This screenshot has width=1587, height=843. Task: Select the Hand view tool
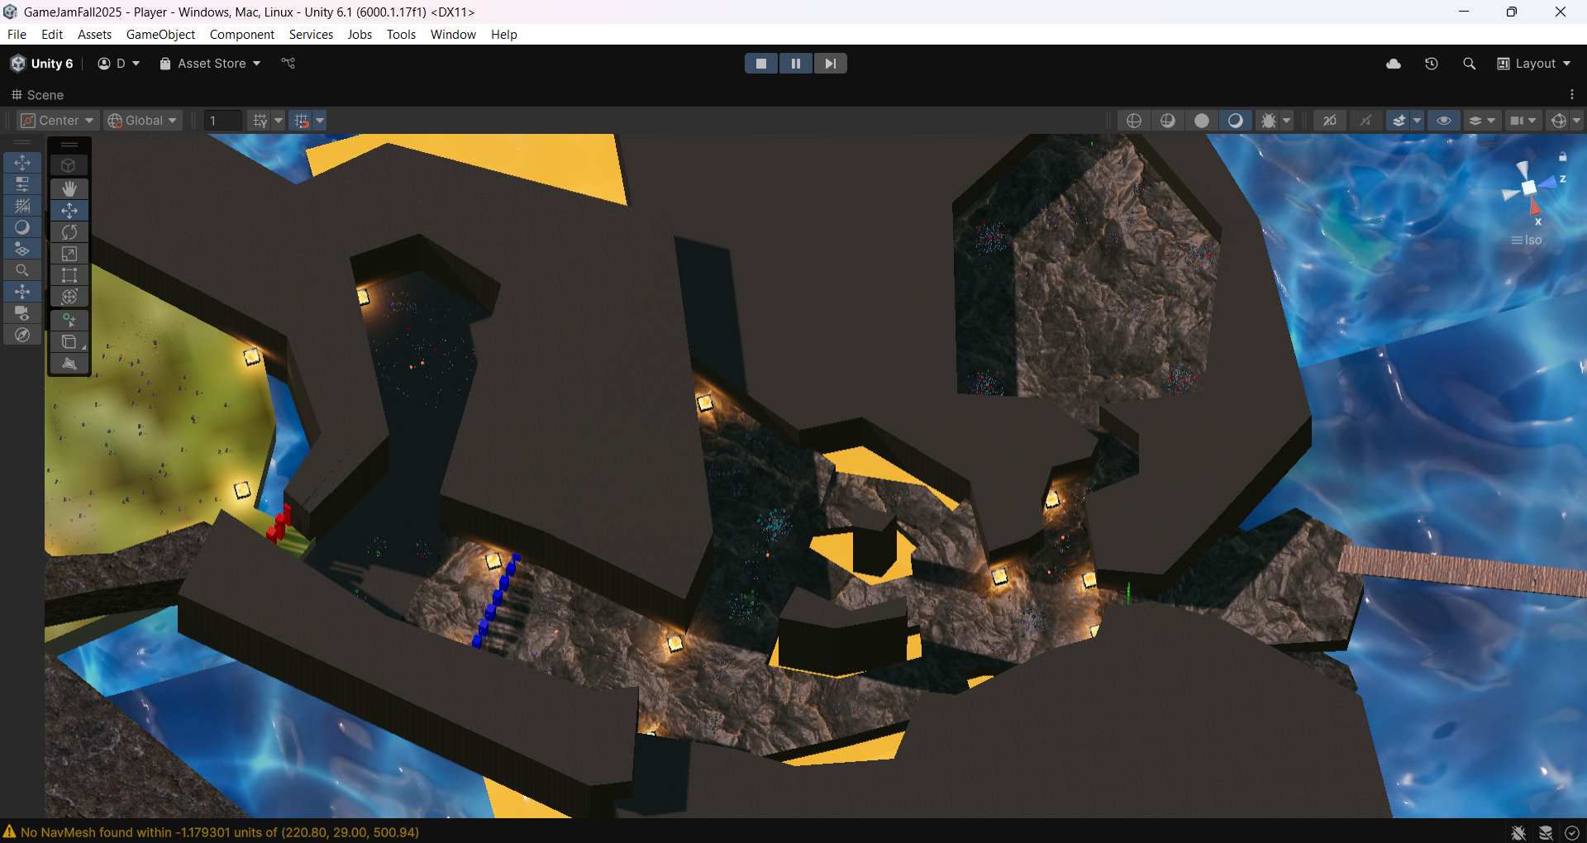(69, 188)
